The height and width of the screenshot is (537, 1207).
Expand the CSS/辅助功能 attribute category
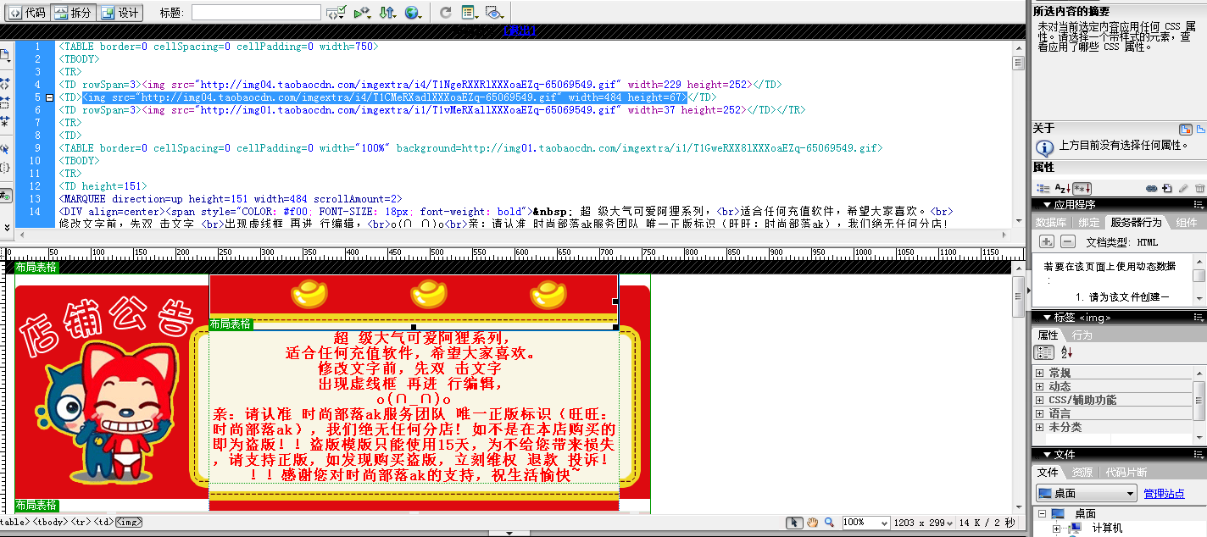pos(1040,400)
